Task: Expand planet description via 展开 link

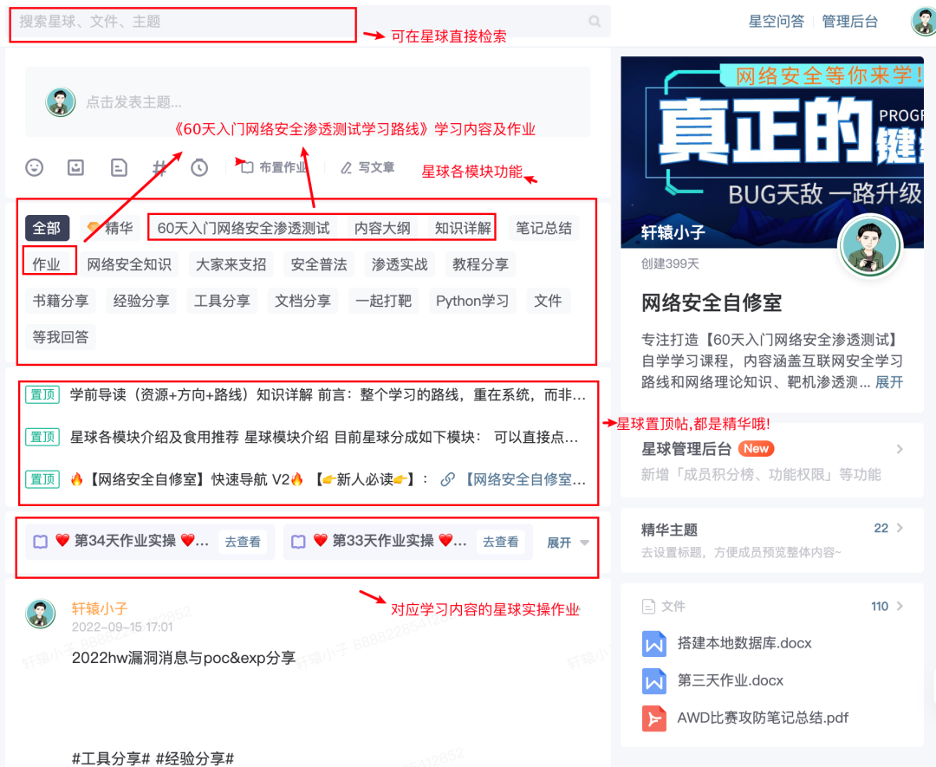Action: click(x=889, y=382)
